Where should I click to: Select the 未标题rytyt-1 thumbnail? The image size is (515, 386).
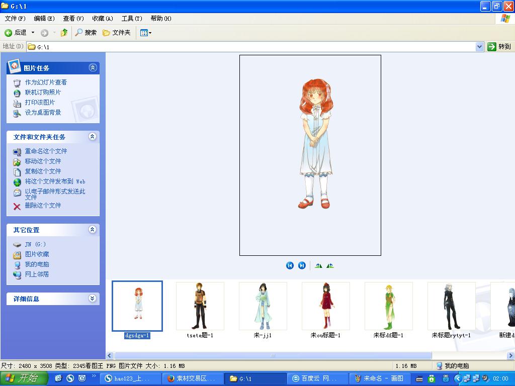click(452, 306)
